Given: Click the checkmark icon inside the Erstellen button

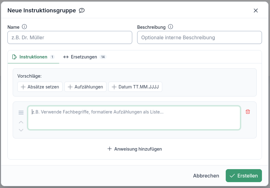Looking at the screenshot, I should pyautogui.click(x=232, y=176).
